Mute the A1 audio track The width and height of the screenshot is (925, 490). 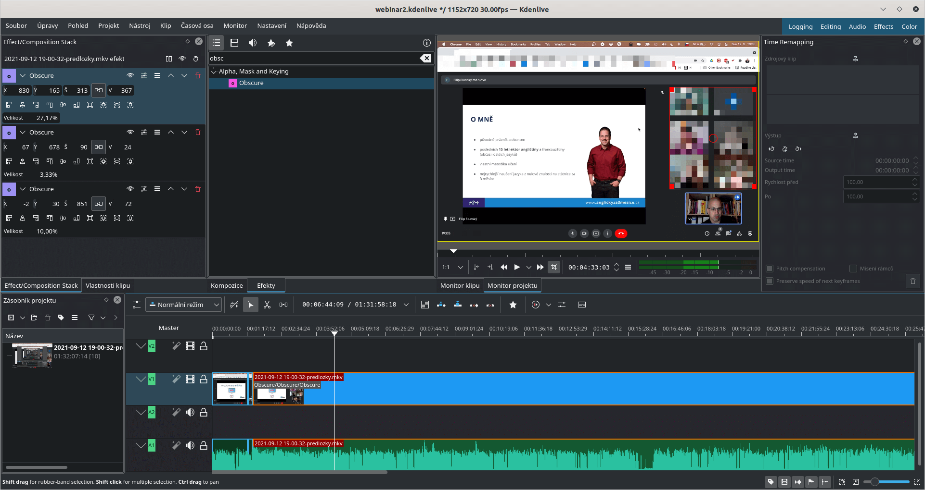coord(190,445)
